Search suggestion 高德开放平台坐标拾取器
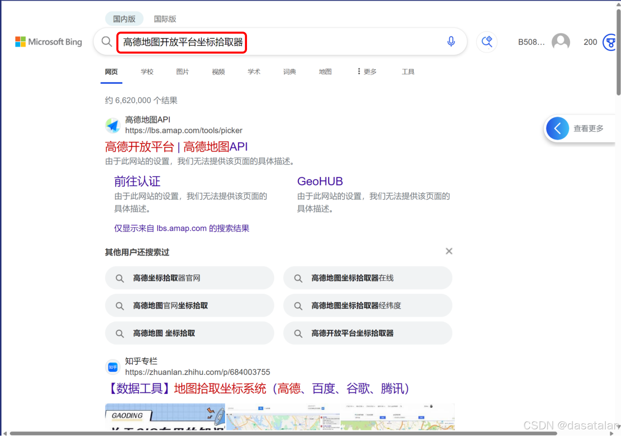The height and width of the screenshot is (436, 621). (368, 333)
